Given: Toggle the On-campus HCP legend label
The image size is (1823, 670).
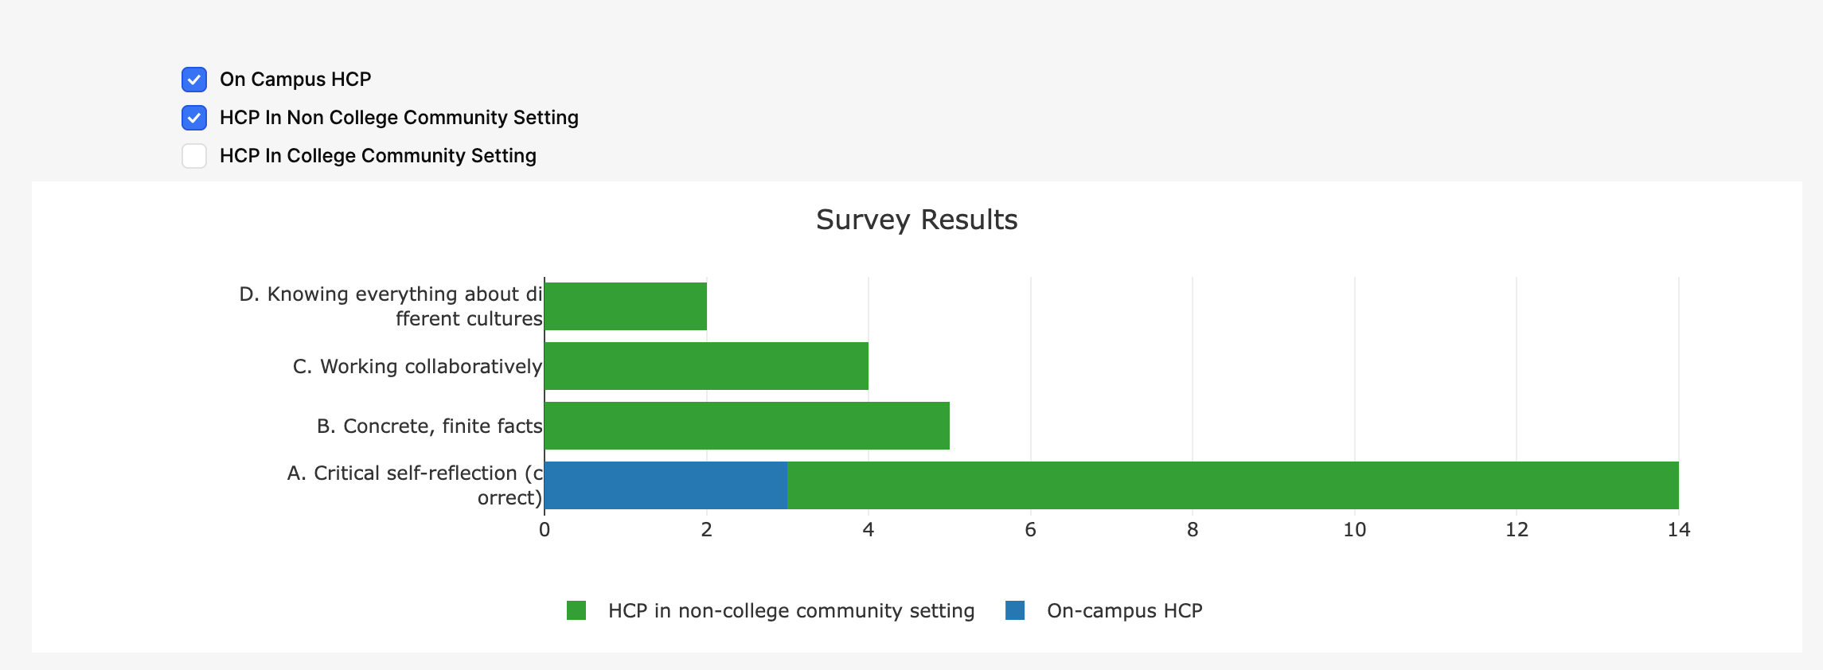Looking at the screenshot, I should pos(1124,610).
